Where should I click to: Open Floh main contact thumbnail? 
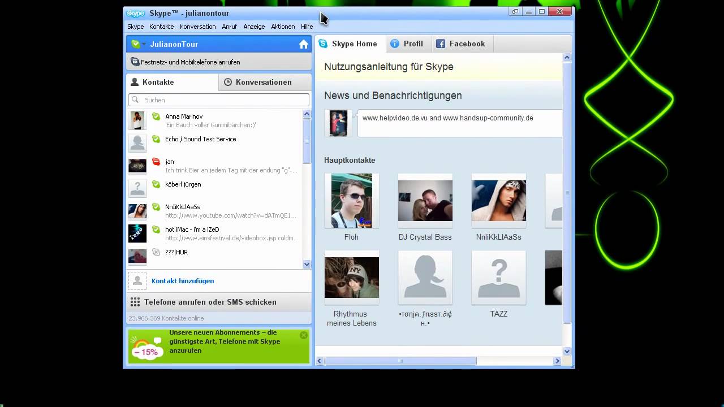pyautogui.click(x=352, y=201)
